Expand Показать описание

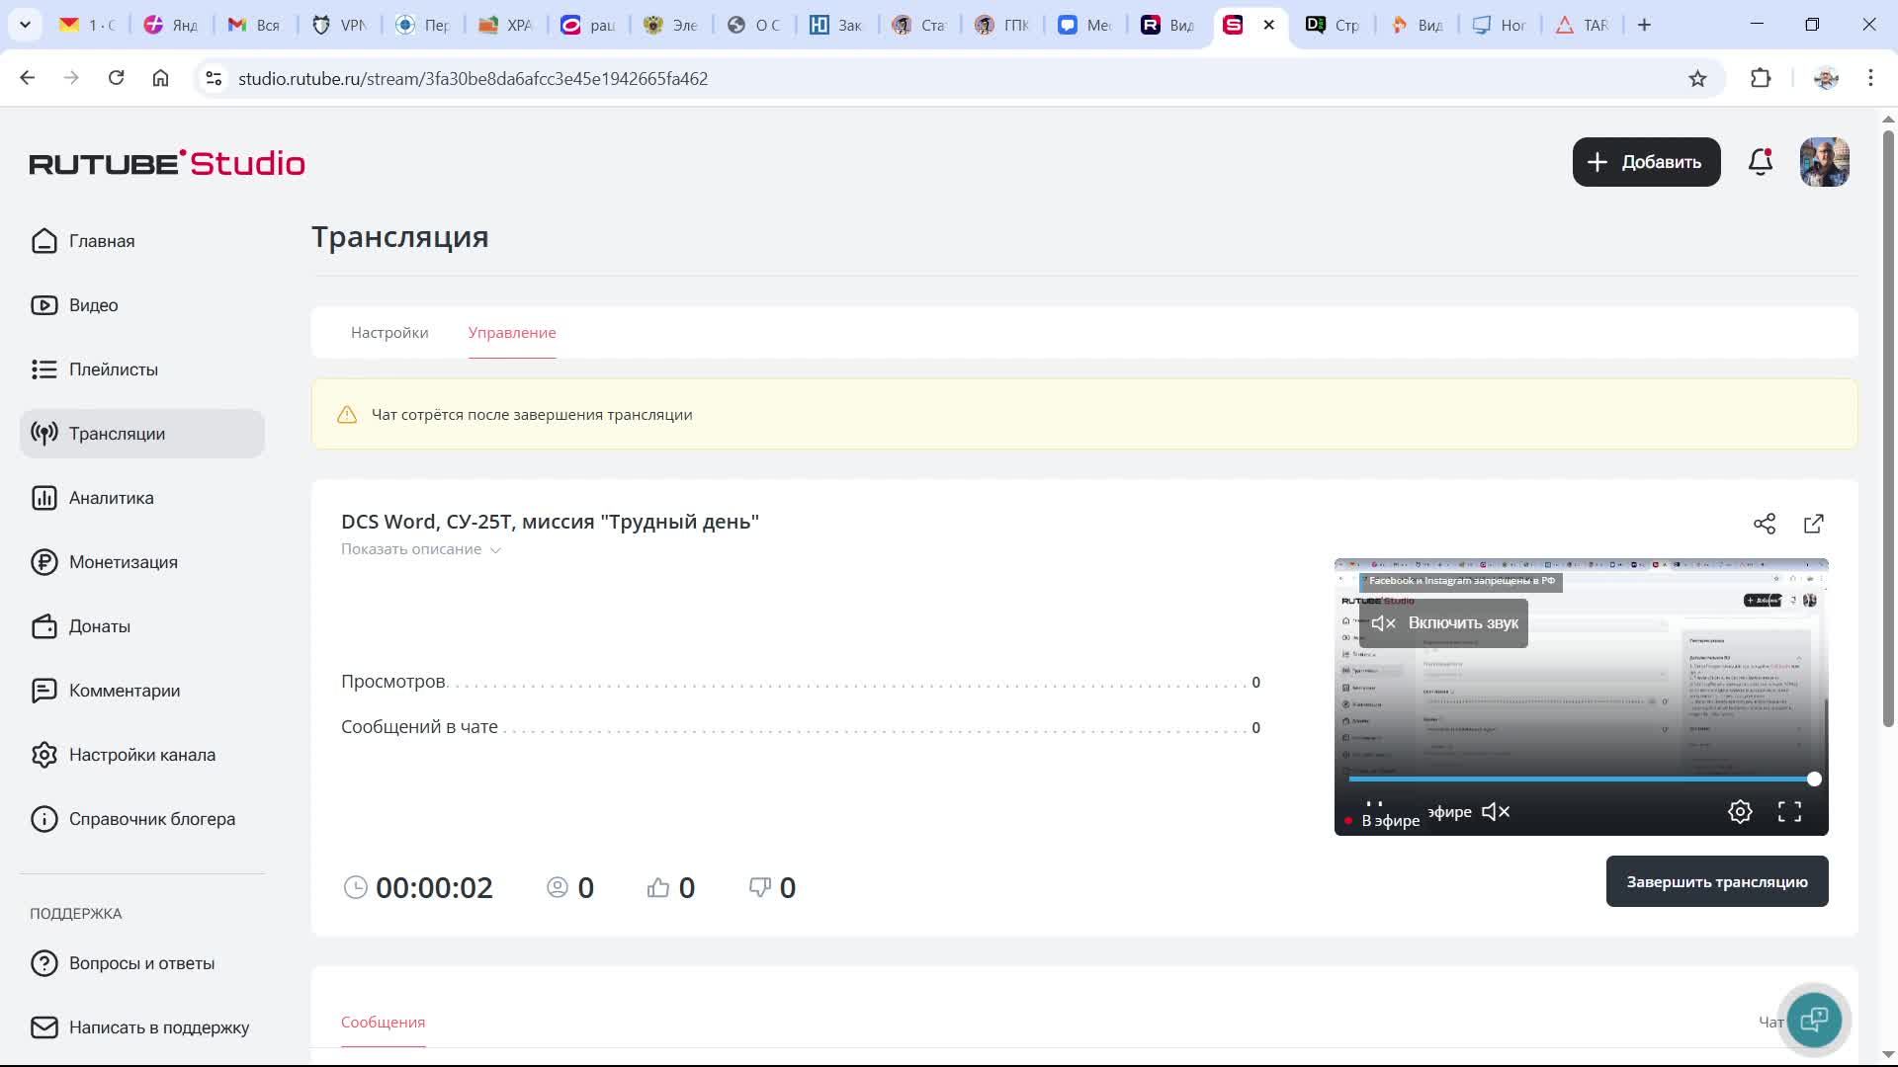coord(421,549)
